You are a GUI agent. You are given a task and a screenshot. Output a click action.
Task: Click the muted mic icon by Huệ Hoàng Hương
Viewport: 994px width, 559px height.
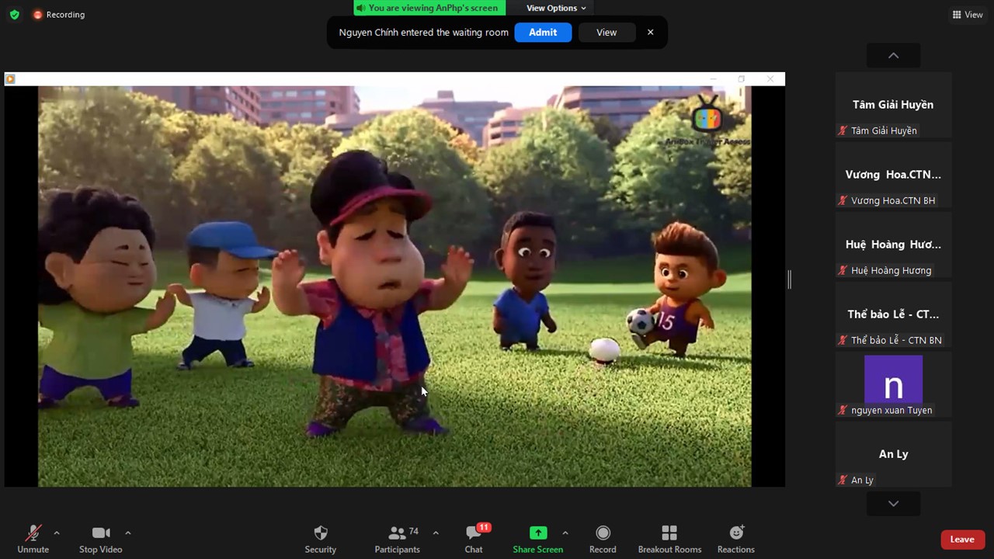point(843,270)
